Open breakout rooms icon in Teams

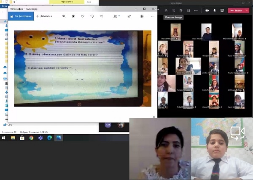coord(188,10)
